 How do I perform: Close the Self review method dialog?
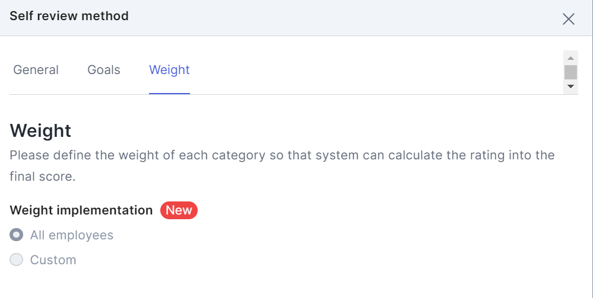pos(568,19)
